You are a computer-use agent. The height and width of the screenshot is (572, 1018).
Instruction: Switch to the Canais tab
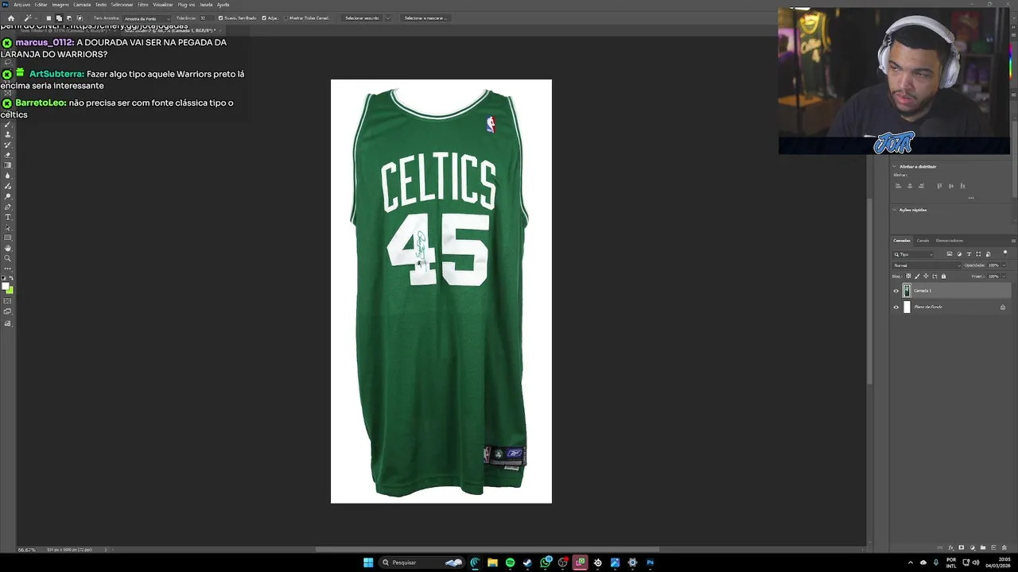[x=923, y=241]
